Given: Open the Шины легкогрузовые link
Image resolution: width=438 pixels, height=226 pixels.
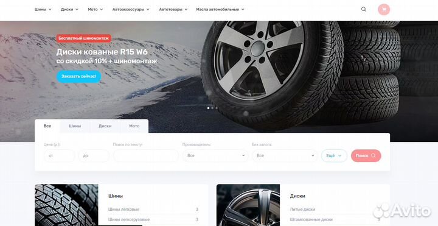Looking at the screenshot, I should (x=129, y=219).
